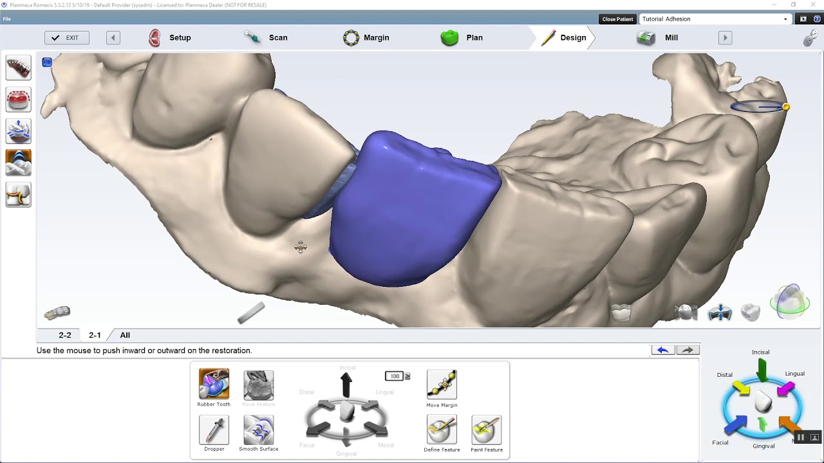Image resolution: width=824 pixels, height=463 pixels.
Task: Switch to the Margin tab
Action: 366,38
